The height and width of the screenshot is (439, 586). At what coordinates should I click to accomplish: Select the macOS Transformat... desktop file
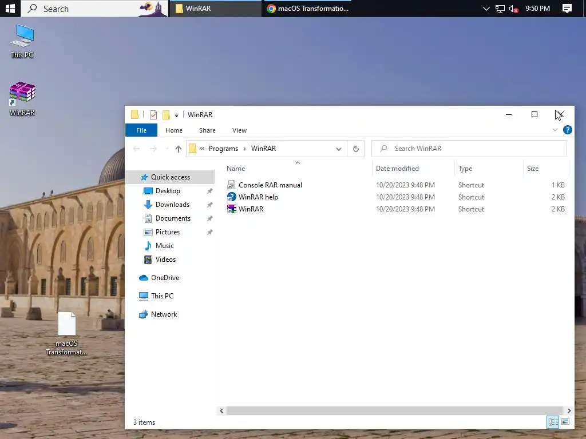[66, 334]
